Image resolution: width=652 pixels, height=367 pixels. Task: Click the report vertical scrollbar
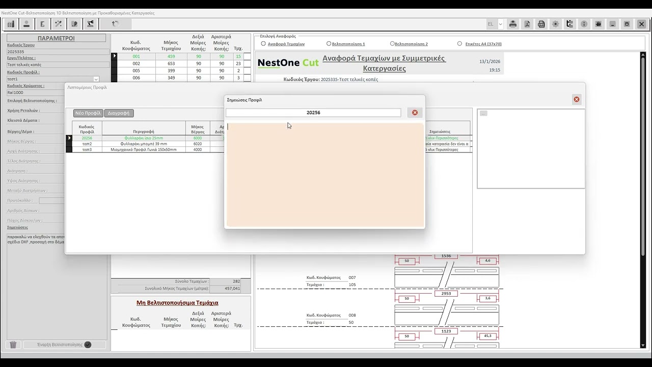643,199
